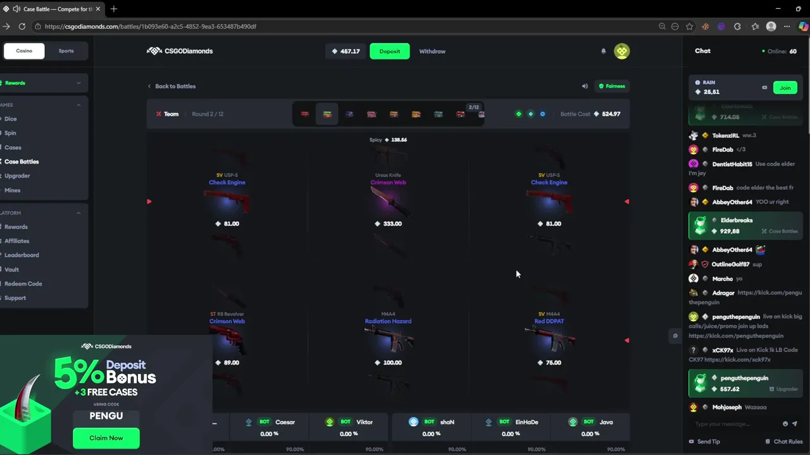
Task: Click the chat message input field
Action: pyautogui.click(x=734, y=424)
